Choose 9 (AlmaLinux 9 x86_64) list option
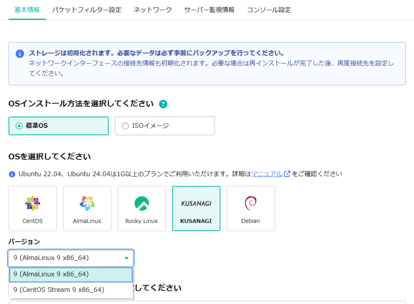 71,274
